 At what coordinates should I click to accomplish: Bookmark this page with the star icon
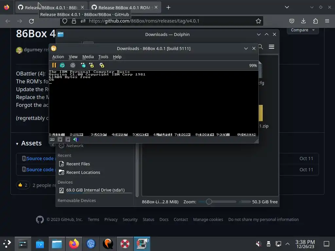258,21
